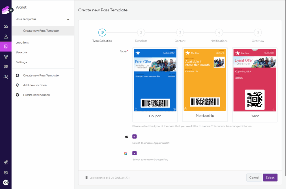Collapse the Pass Templates section chevron
Viewport: 286px width, 189px height.
click(x=68, y=19)
